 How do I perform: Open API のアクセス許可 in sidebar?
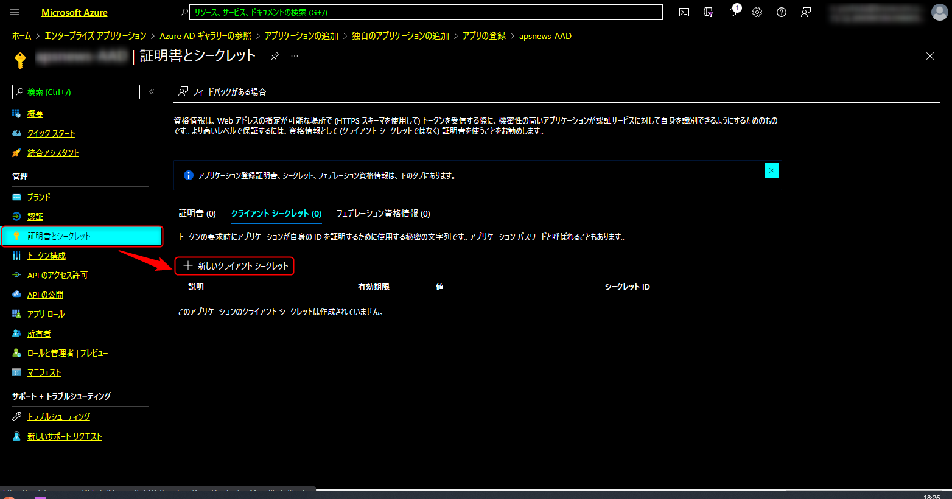coord(57,275)
